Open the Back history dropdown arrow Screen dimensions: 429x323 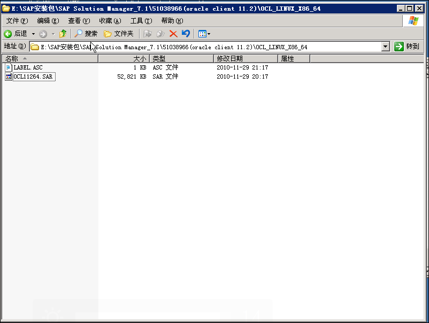pyautogui.click(x=33, y=34)
